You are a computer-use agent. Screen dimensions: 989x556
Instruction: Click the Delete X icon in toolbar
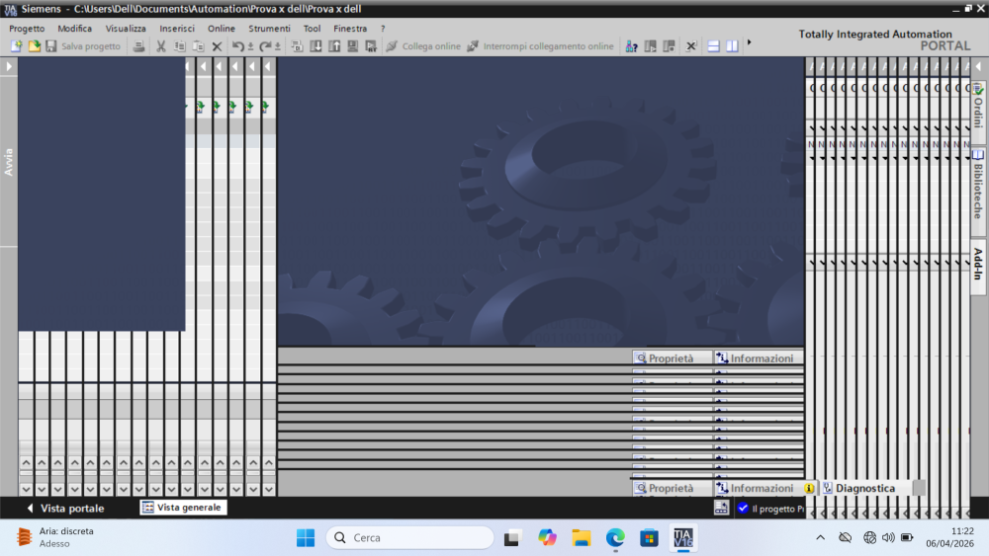pos(218,46)
